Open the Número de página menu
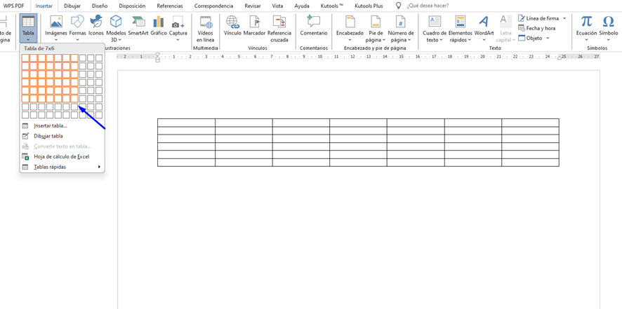This screenshot has height=309, width=622. point(401,29)
